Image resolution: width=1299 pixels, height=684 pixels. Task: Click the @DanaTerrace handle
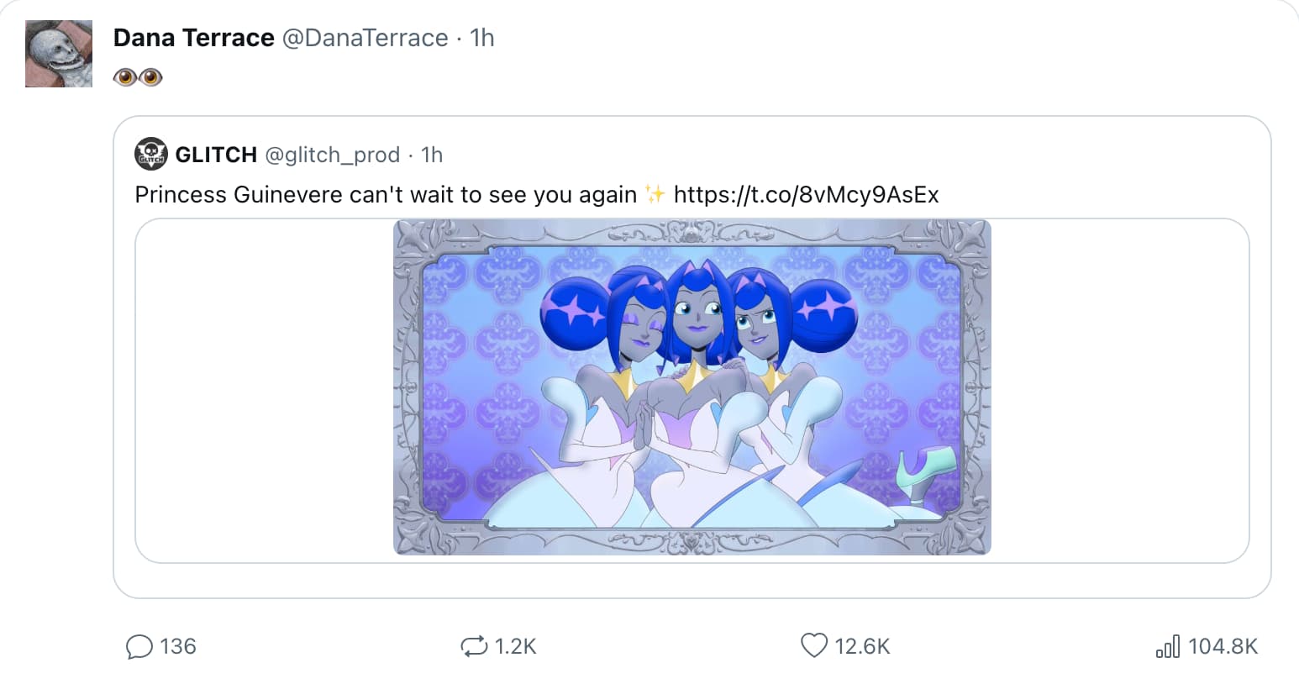365,38
